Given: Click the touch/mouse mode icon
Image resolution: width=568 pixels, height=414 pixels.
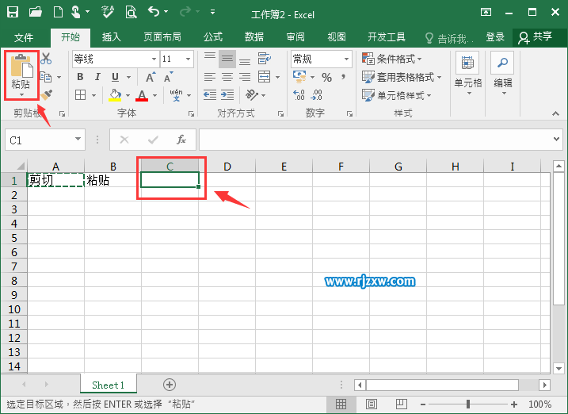Looking at the screenshot, I should point(75,12).
